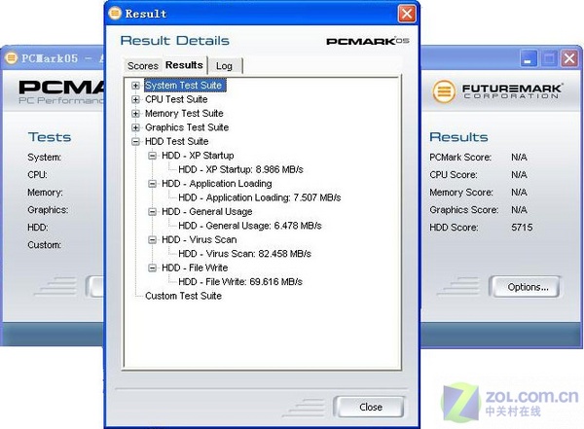This screenshot has width=584, height=429.
Task: Expand the Graphics Test Suite node
Action: (135, 127)
